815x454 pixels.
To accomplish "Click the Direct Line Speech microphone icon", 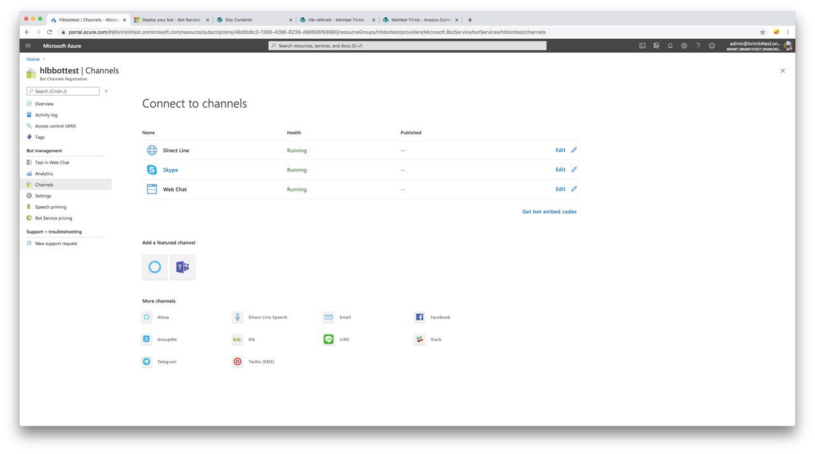I will (237, 317).
